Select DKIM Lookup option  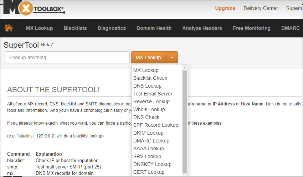coord(148,133)
